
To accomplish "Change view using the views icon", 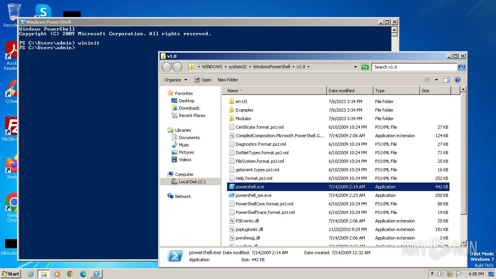I will (427, 80).
